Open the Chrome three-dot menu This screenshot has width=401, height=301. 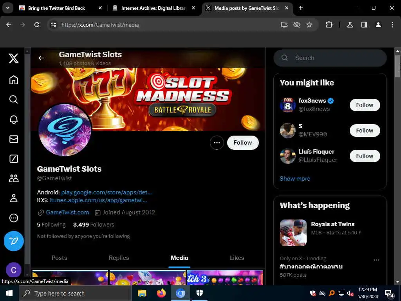tap(392, 25)
